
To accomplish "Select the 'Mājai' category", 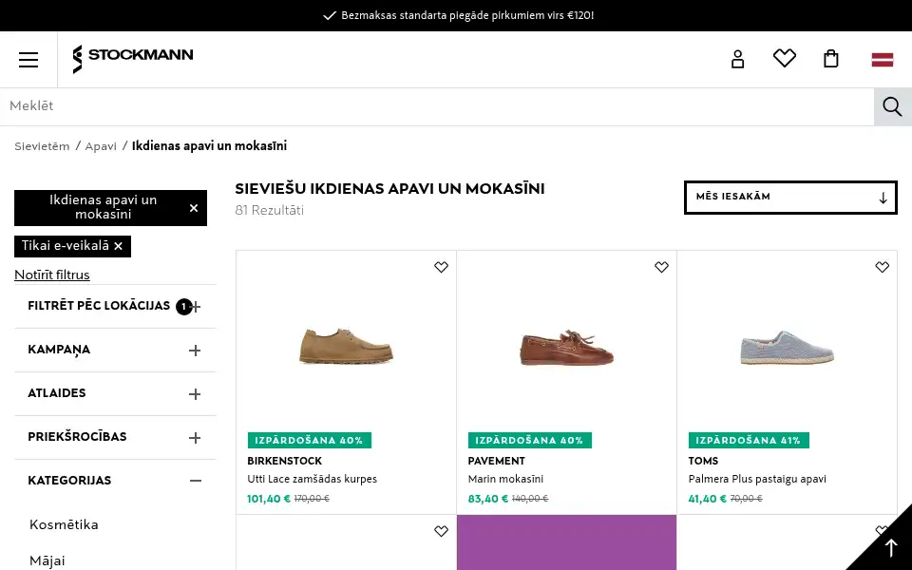I will click(x=47, y=560).
